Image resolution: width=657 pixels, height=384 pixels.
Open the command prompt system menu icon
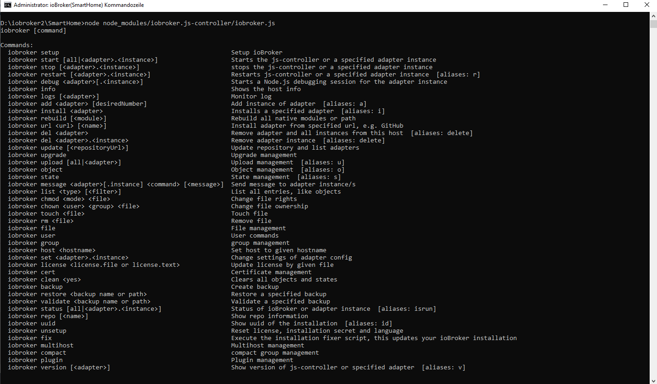7,5
